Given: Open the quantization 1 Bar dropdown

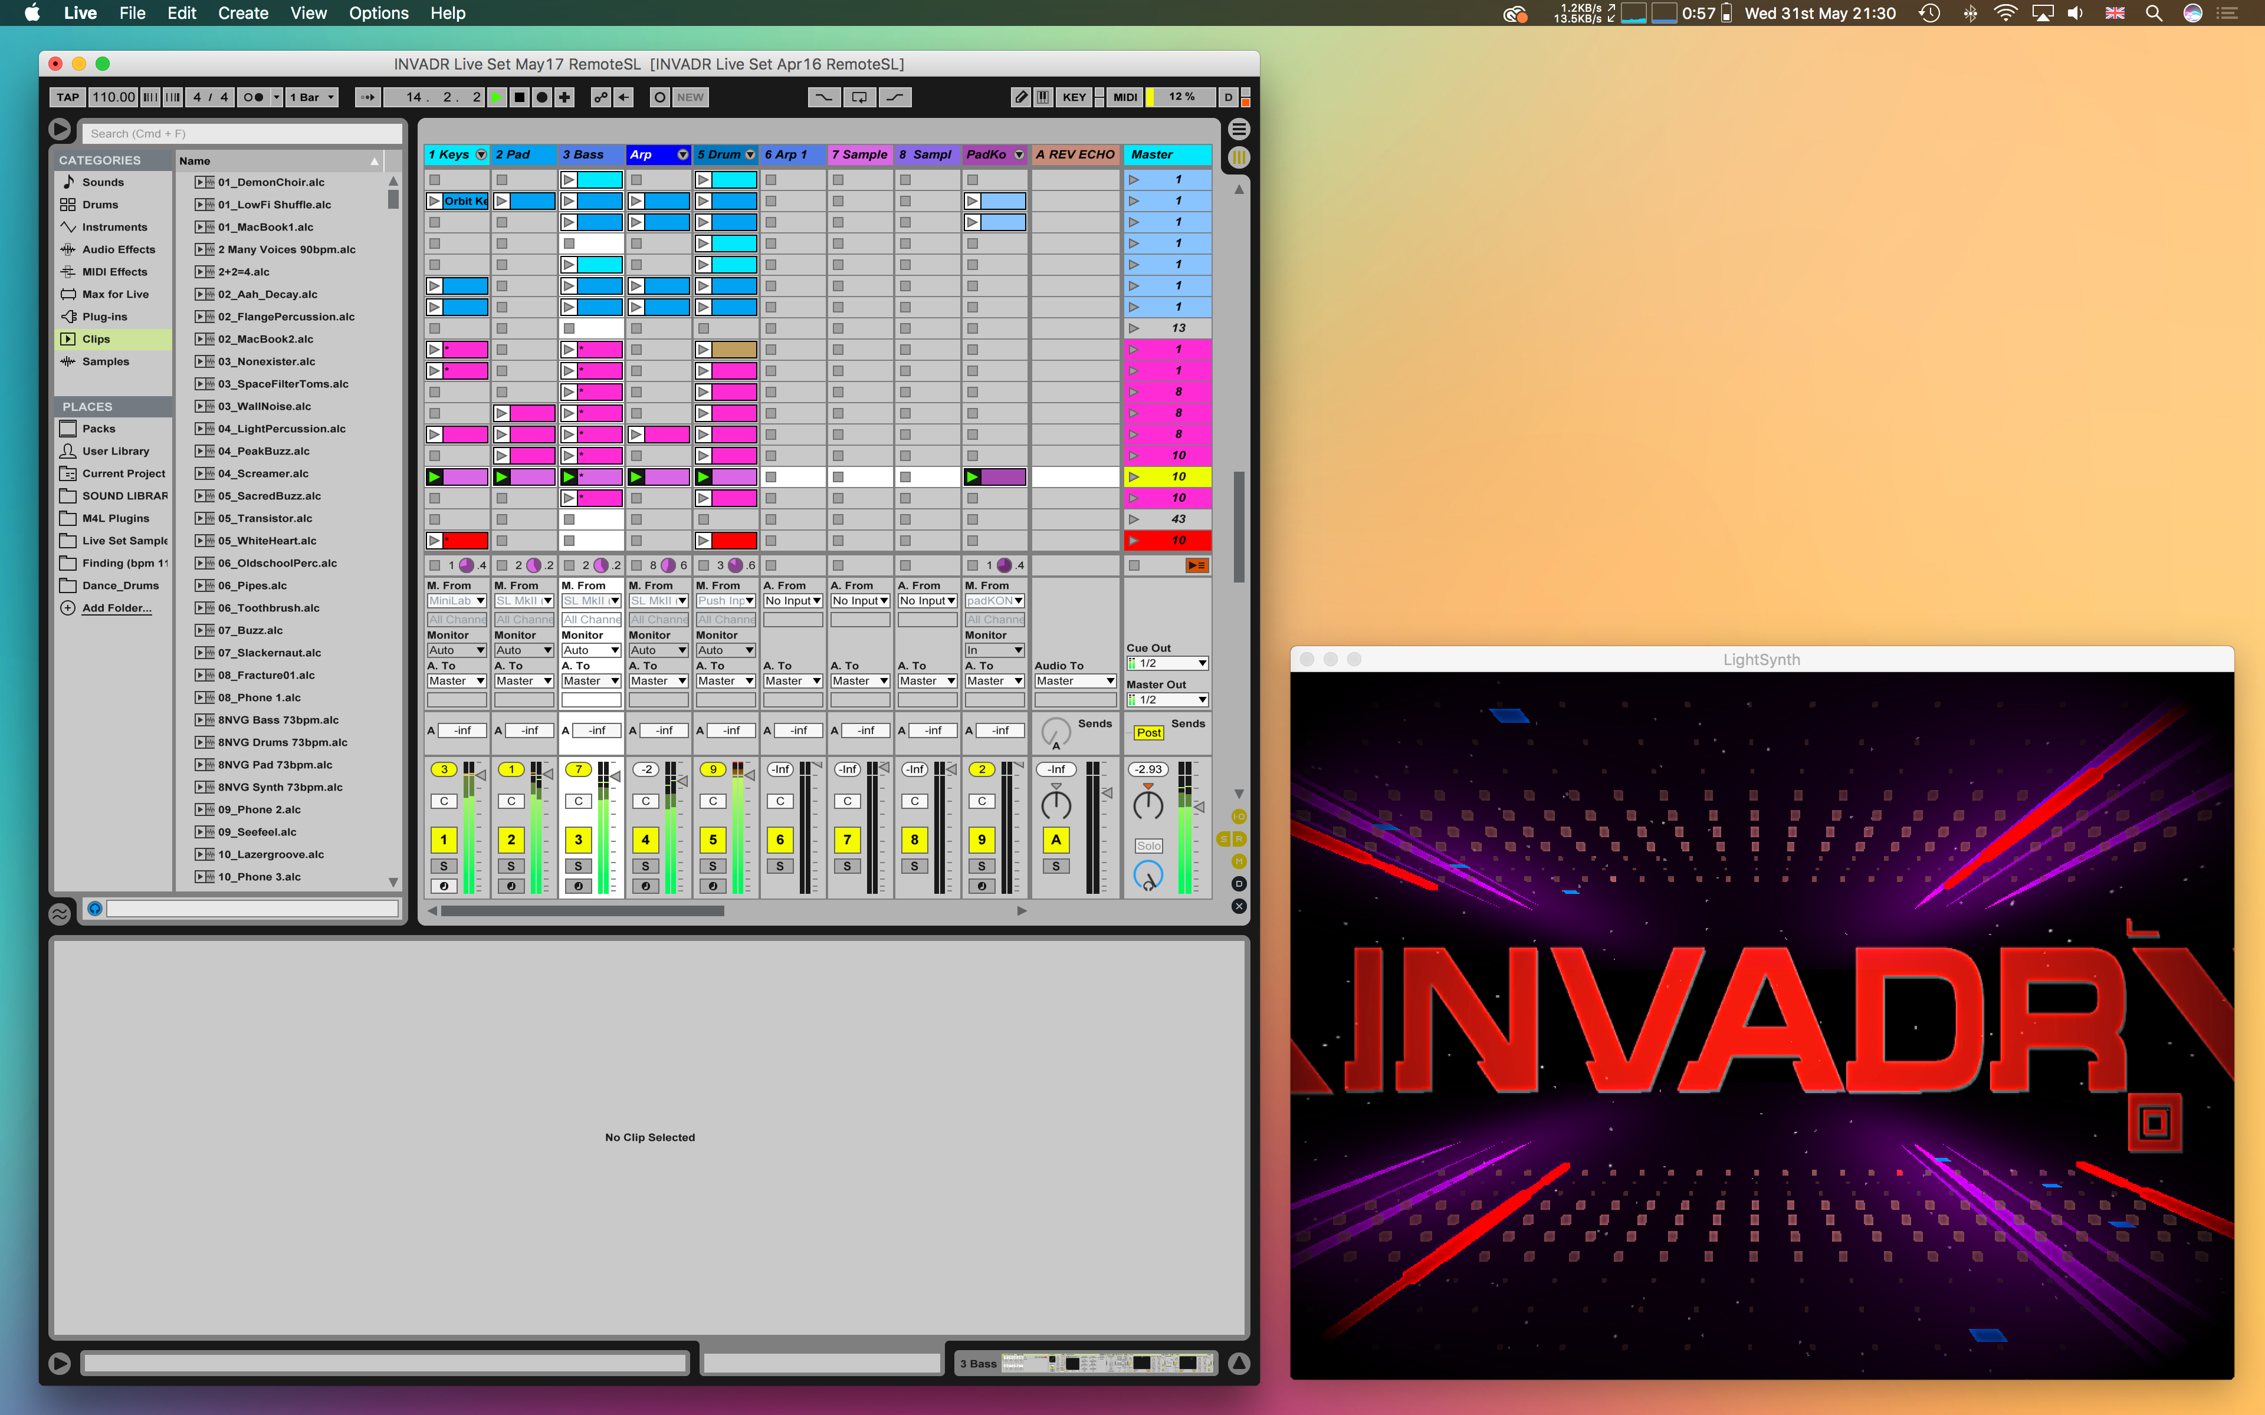Looking at the screenshot, I should (x=311, y=97).
